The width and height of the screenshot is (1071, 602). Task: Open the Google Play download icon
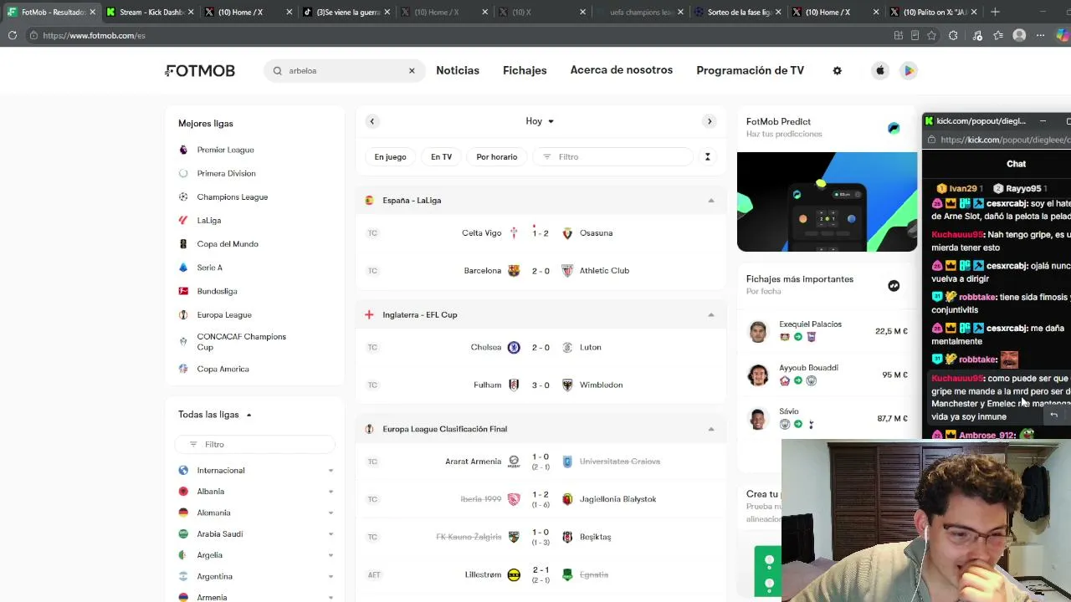909,71
